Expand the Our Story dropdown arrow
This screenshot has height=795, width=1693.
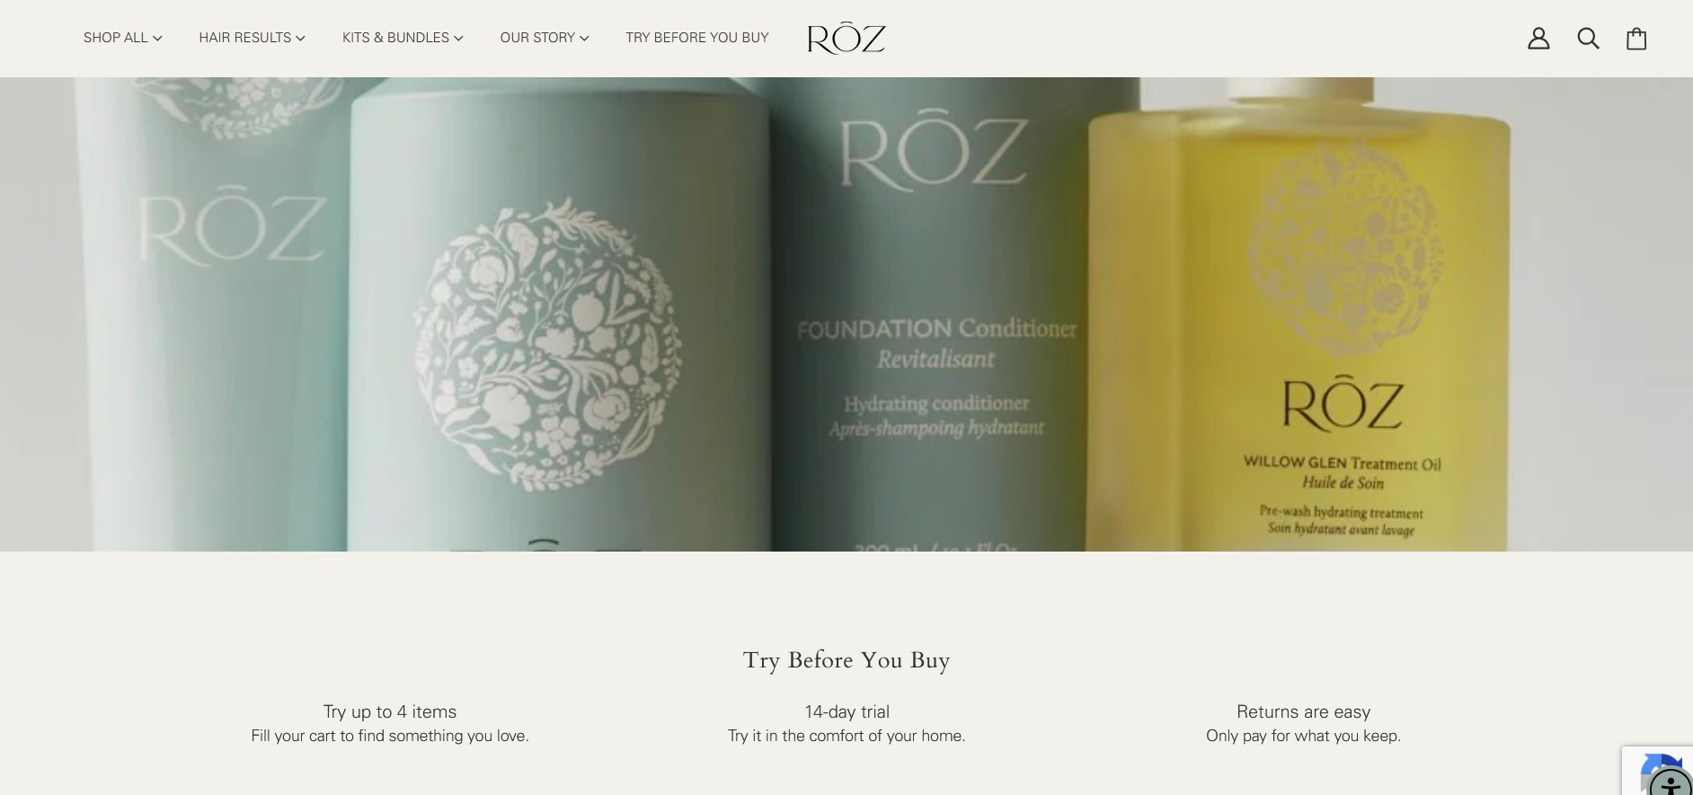[584, 38]
